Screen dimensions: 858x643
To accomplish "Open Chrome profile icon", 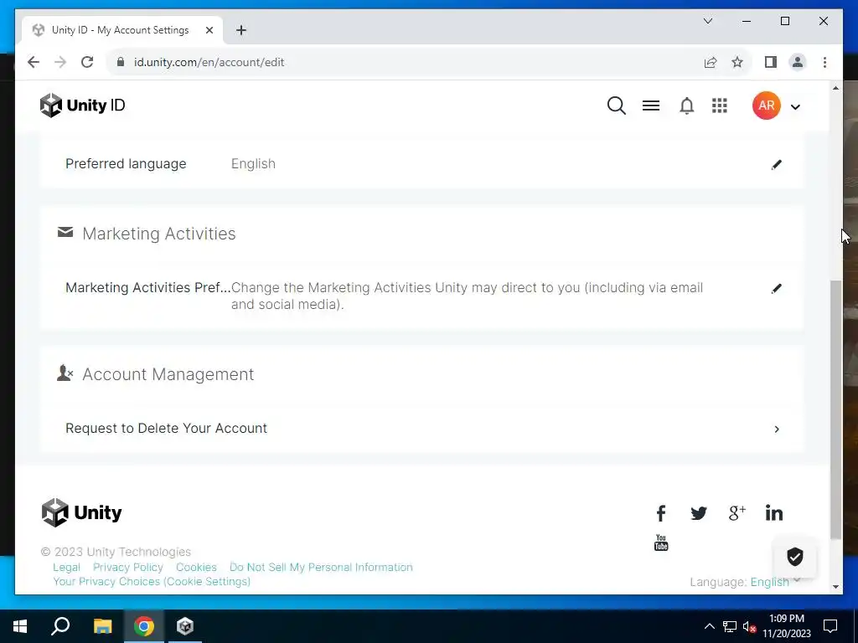I will 798,62.
